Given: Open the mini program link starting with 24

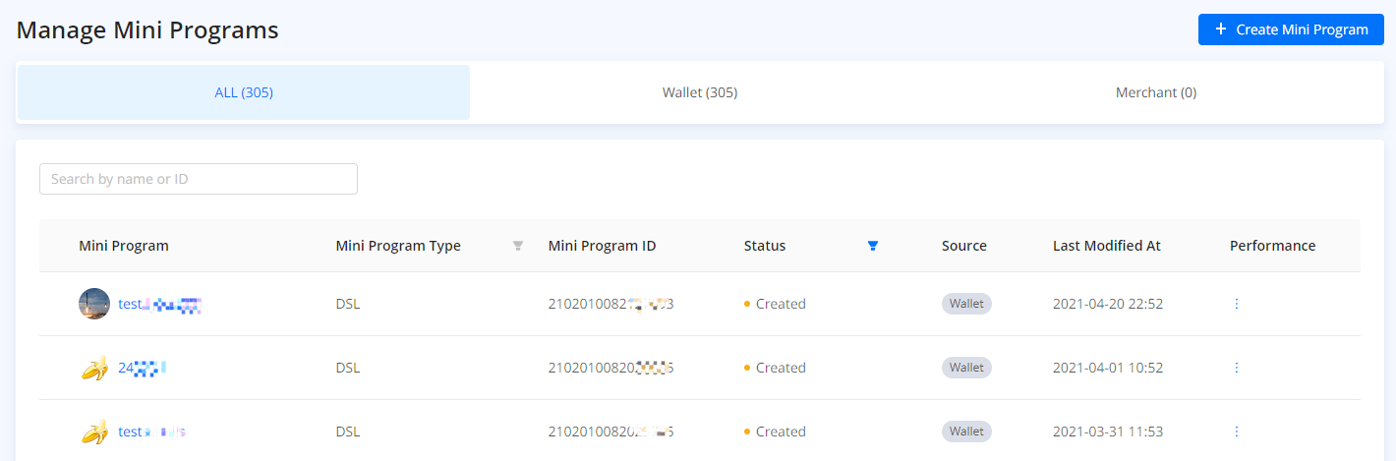Looking at the screenshot, I should click(x=142, y=369).
